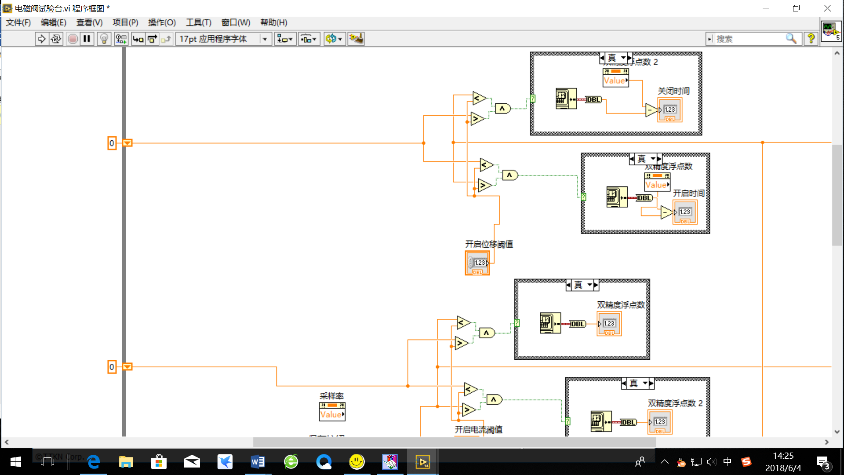Viewport: 844px width, 475px height.
Task: Open Align Objects dropdown
Action: (285, 39)
